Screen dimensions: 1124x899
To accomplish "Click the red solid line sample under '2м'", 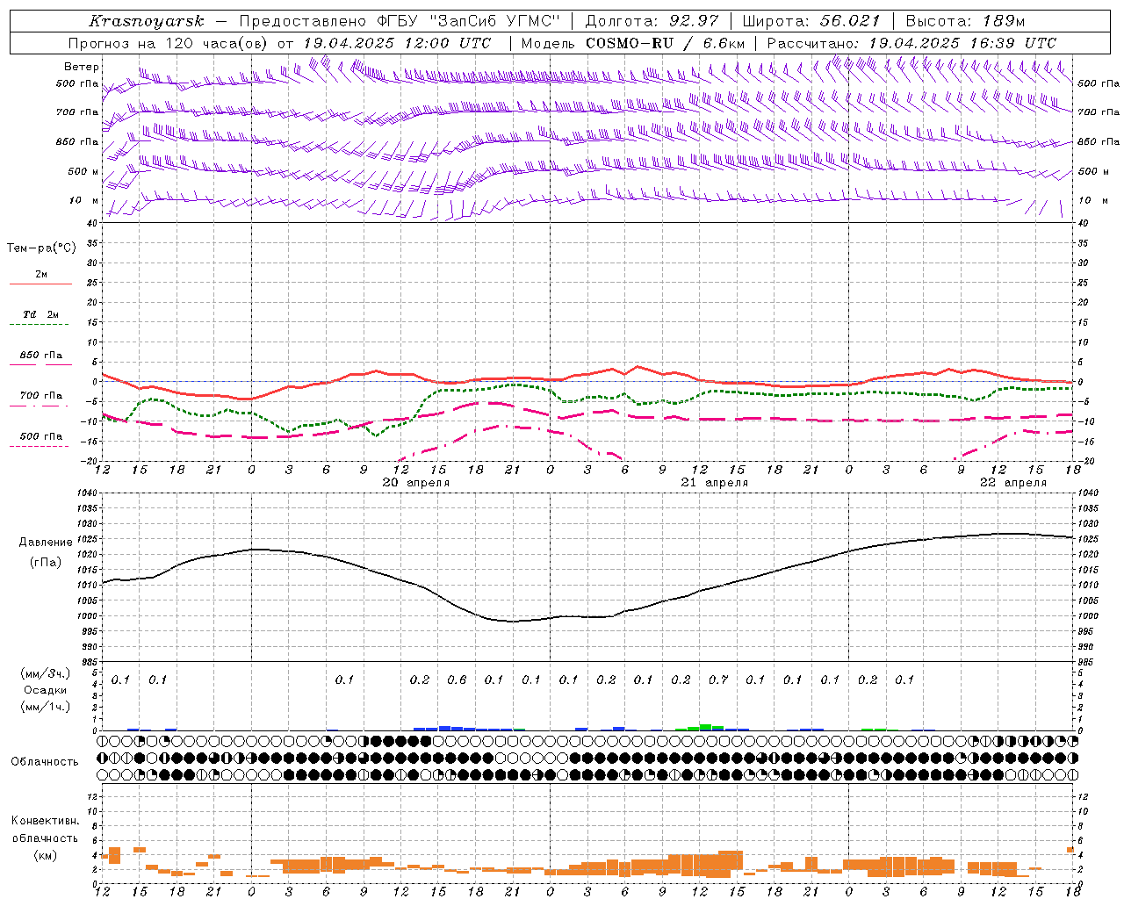I will pos(40,284).
